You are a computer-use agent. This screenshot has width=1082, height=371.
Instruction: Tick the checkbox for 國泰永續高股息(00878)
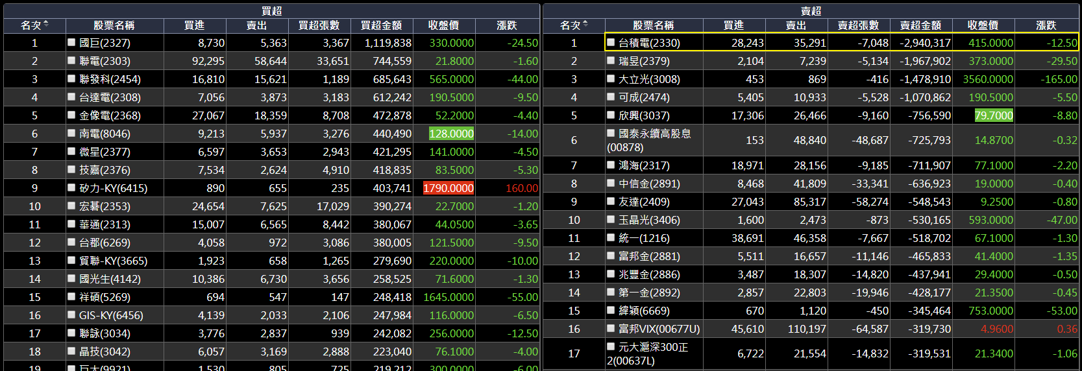coord(611,132)
